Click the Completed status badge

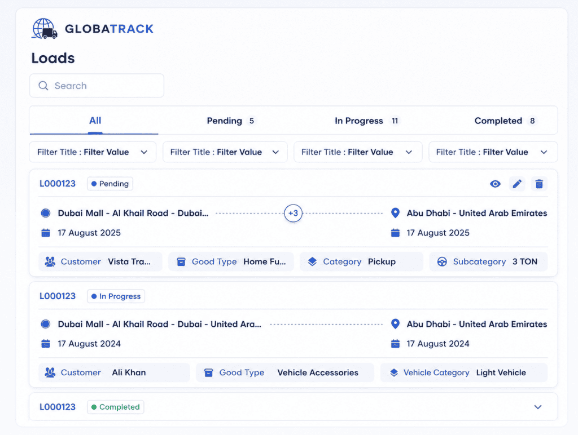point(115,407)
